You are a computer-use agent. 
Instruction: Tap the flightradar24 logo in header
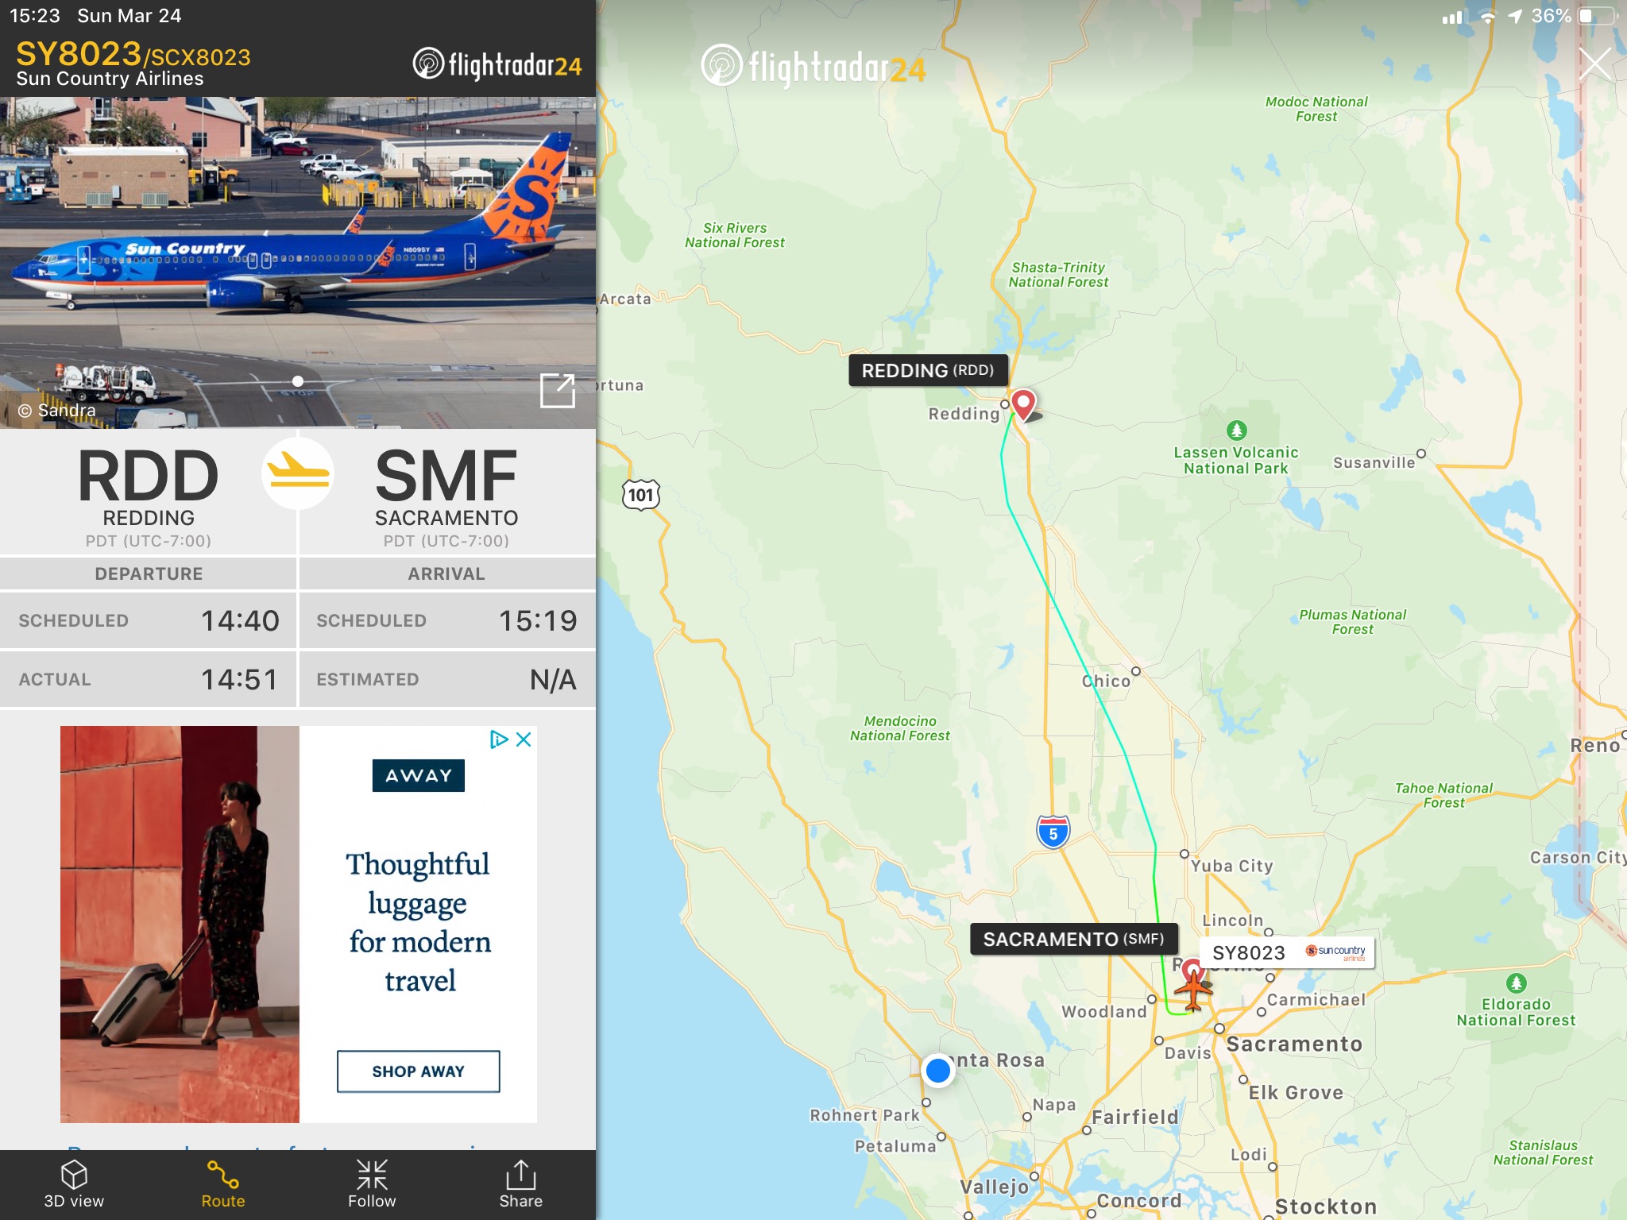[x=498, y=64]
